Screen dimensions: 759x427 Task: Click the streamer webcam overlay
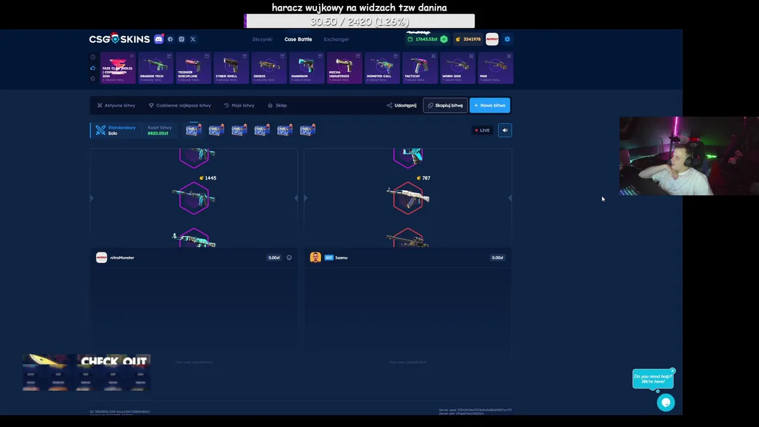pyautogui.click(x=689, y=156)
